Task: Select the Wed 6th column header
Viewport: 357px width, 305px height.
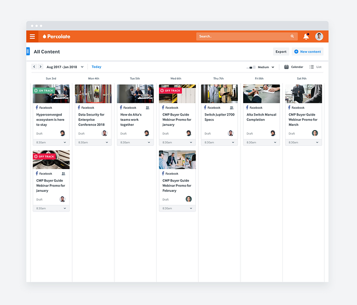Action: [176, 78]
